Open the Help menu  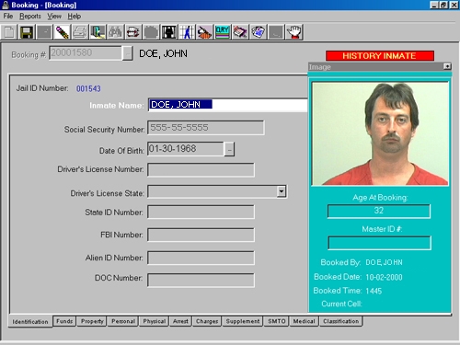tap(75, 17)
